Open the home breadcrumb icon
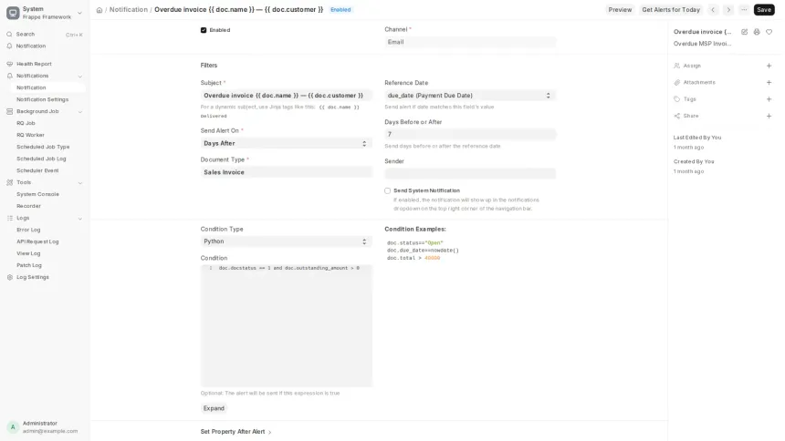This screenshot has height=441, width=785. click(99, 10)
